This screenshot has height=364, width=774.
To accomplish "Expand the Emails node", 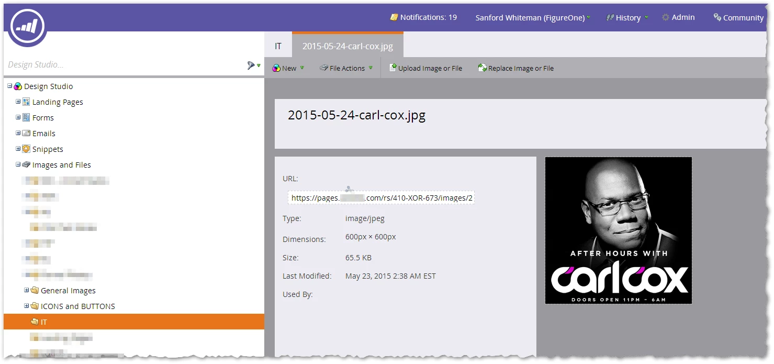I will coord(18,133).
